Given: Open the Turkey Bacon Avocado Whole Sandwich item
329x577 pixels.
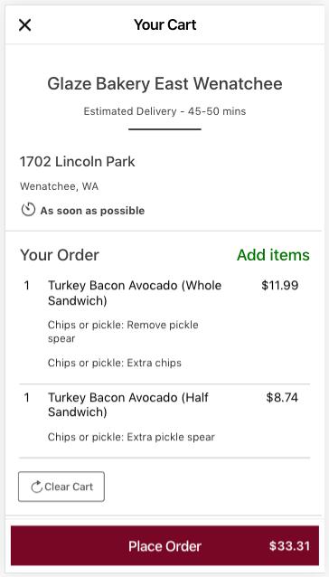Looking at the screenshot, I should point(135,293).
